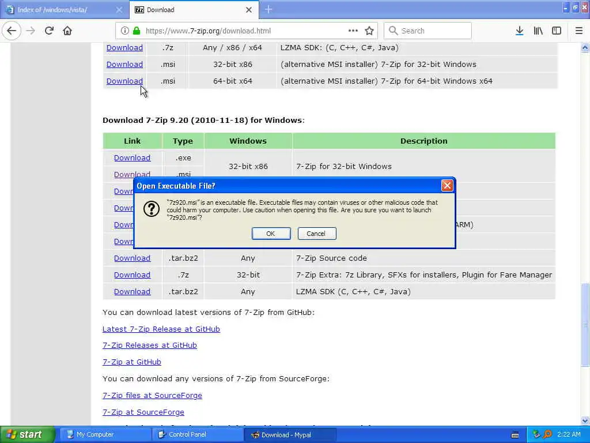Screen dimensions: 590x443
Task: Switch to My Computer taskbar window
Action: point(105,435)
